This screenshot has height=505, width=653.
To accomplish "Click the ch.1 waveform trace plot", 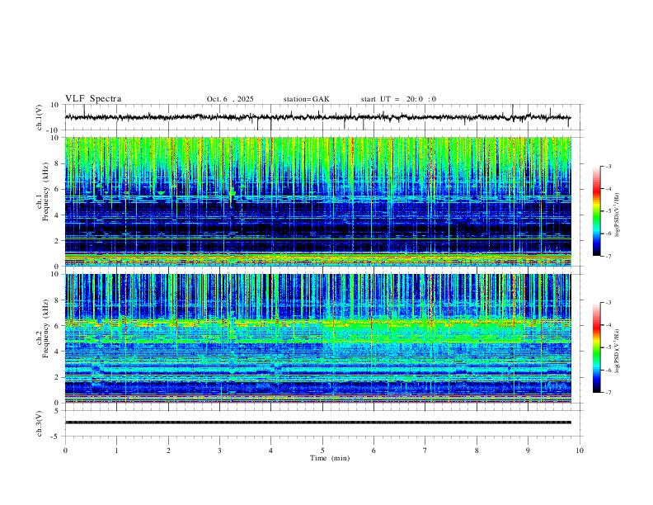I will [317, 117].
